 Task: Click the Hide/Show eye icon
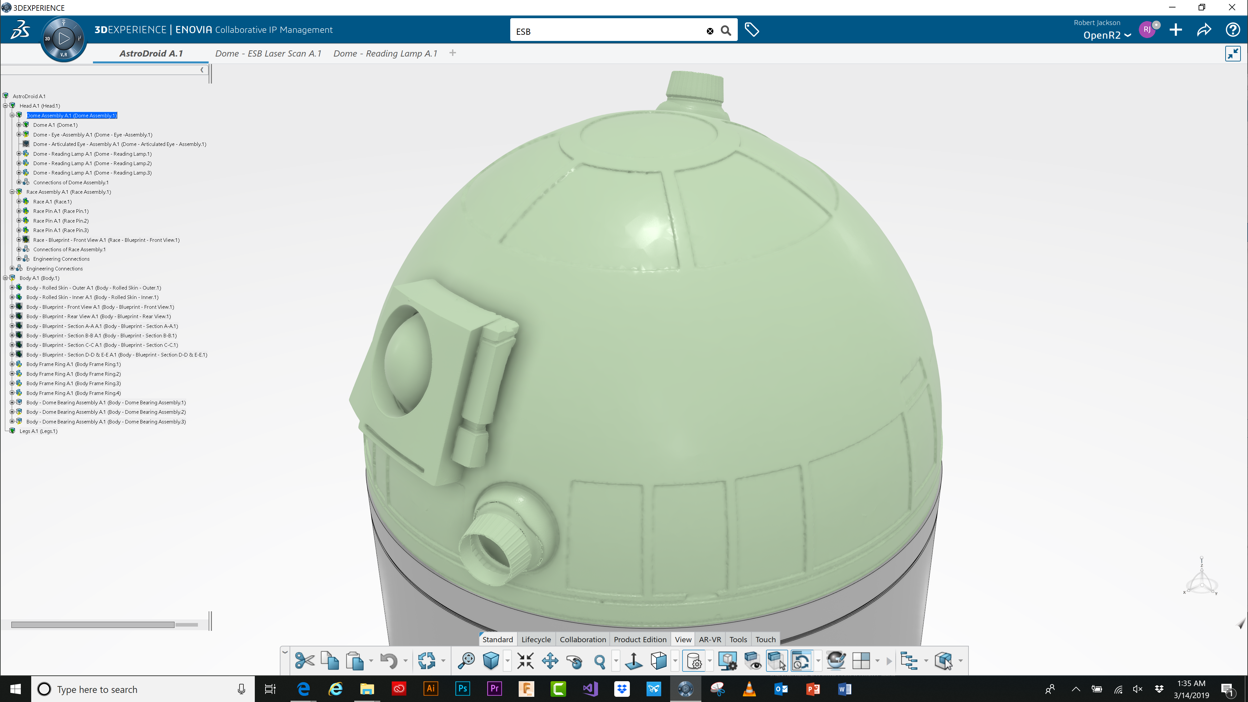point(752,661)
